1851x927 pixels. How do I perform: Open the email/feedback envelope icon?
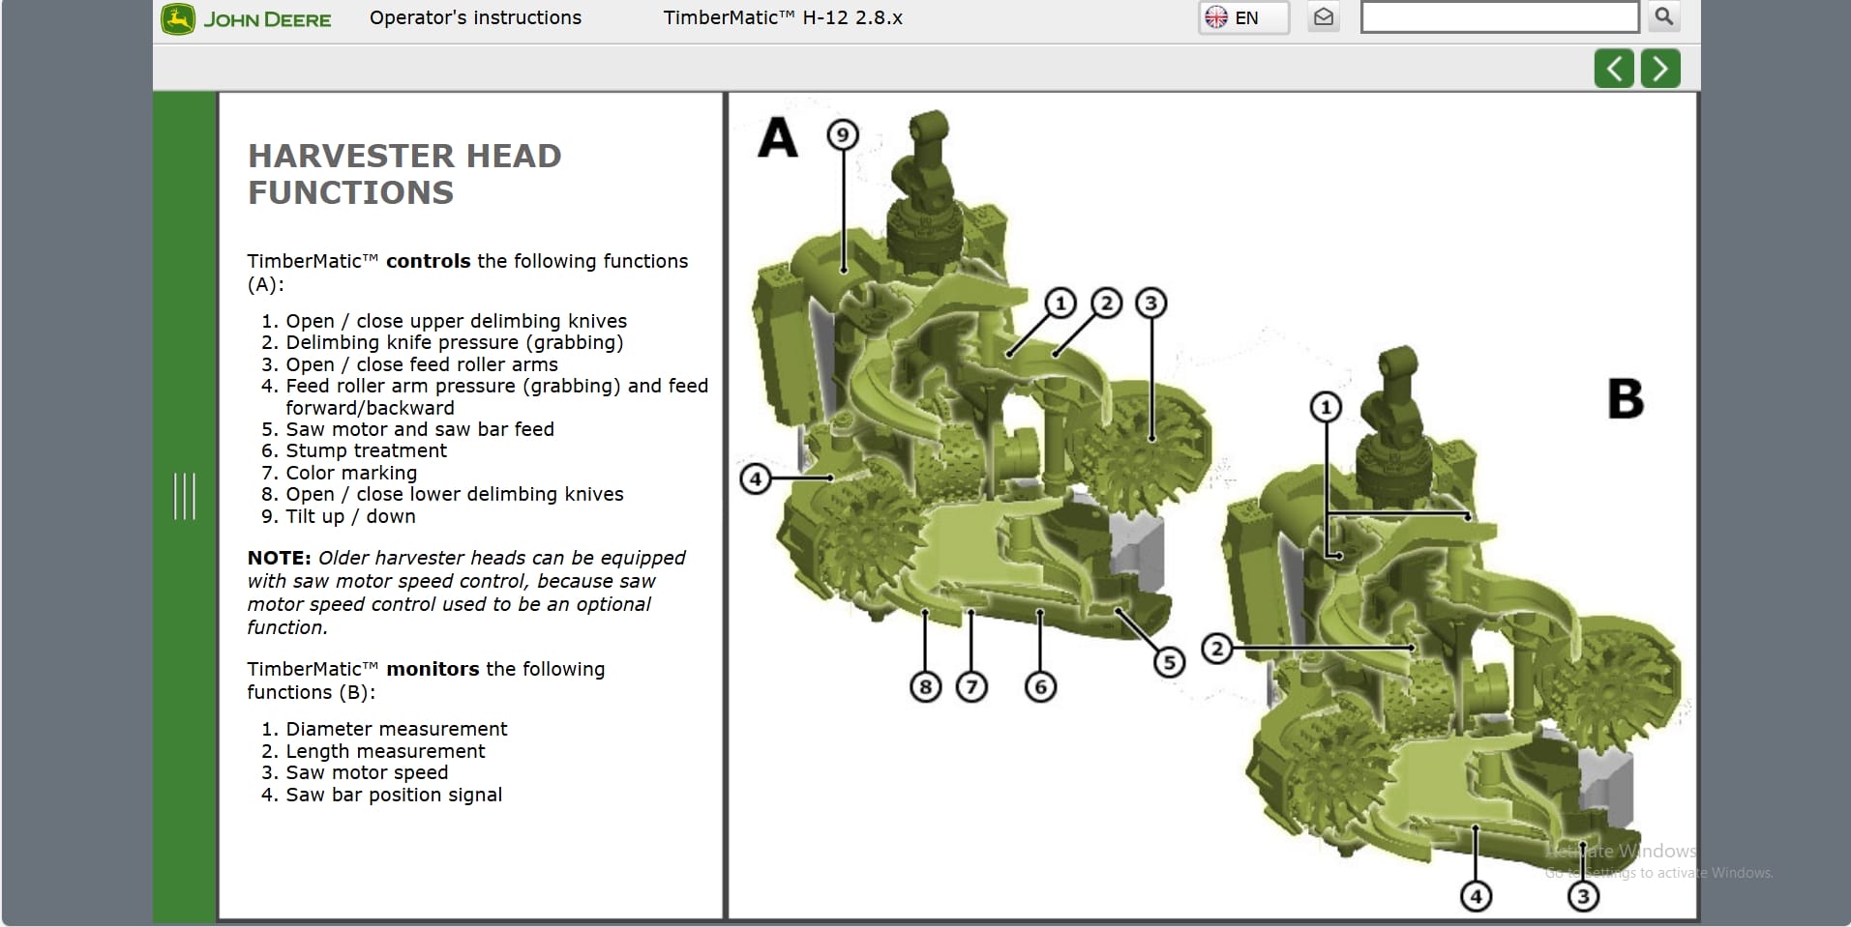pyautogui.click(x=1323, y=16)
